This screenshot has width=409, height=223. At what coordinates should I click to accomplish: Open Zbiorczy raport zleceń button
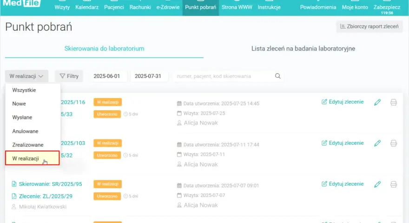tap(369, 26)
